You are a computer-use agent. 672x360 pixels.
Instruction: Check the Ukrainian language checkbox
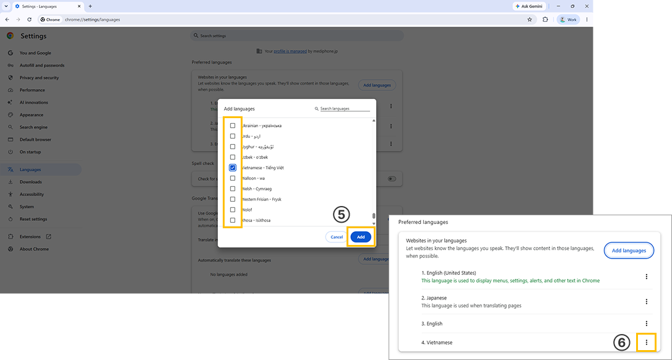pos(233,126)
